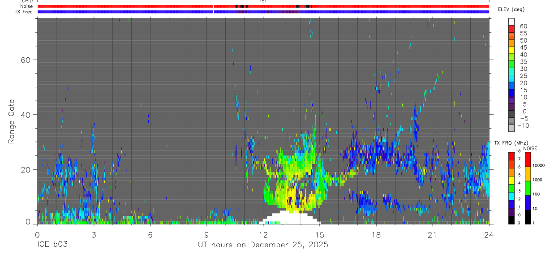Click the '24' tick on the time axis

(x=489, y=235)
